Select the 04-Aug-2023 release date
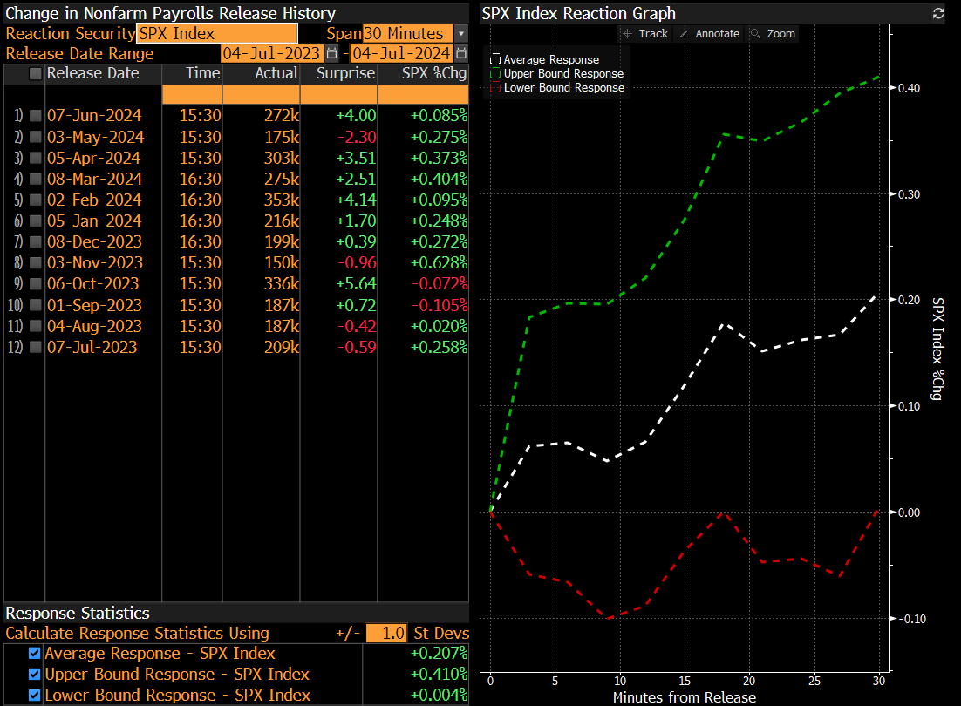Screen dimensions: 961x706 [94, 326]
